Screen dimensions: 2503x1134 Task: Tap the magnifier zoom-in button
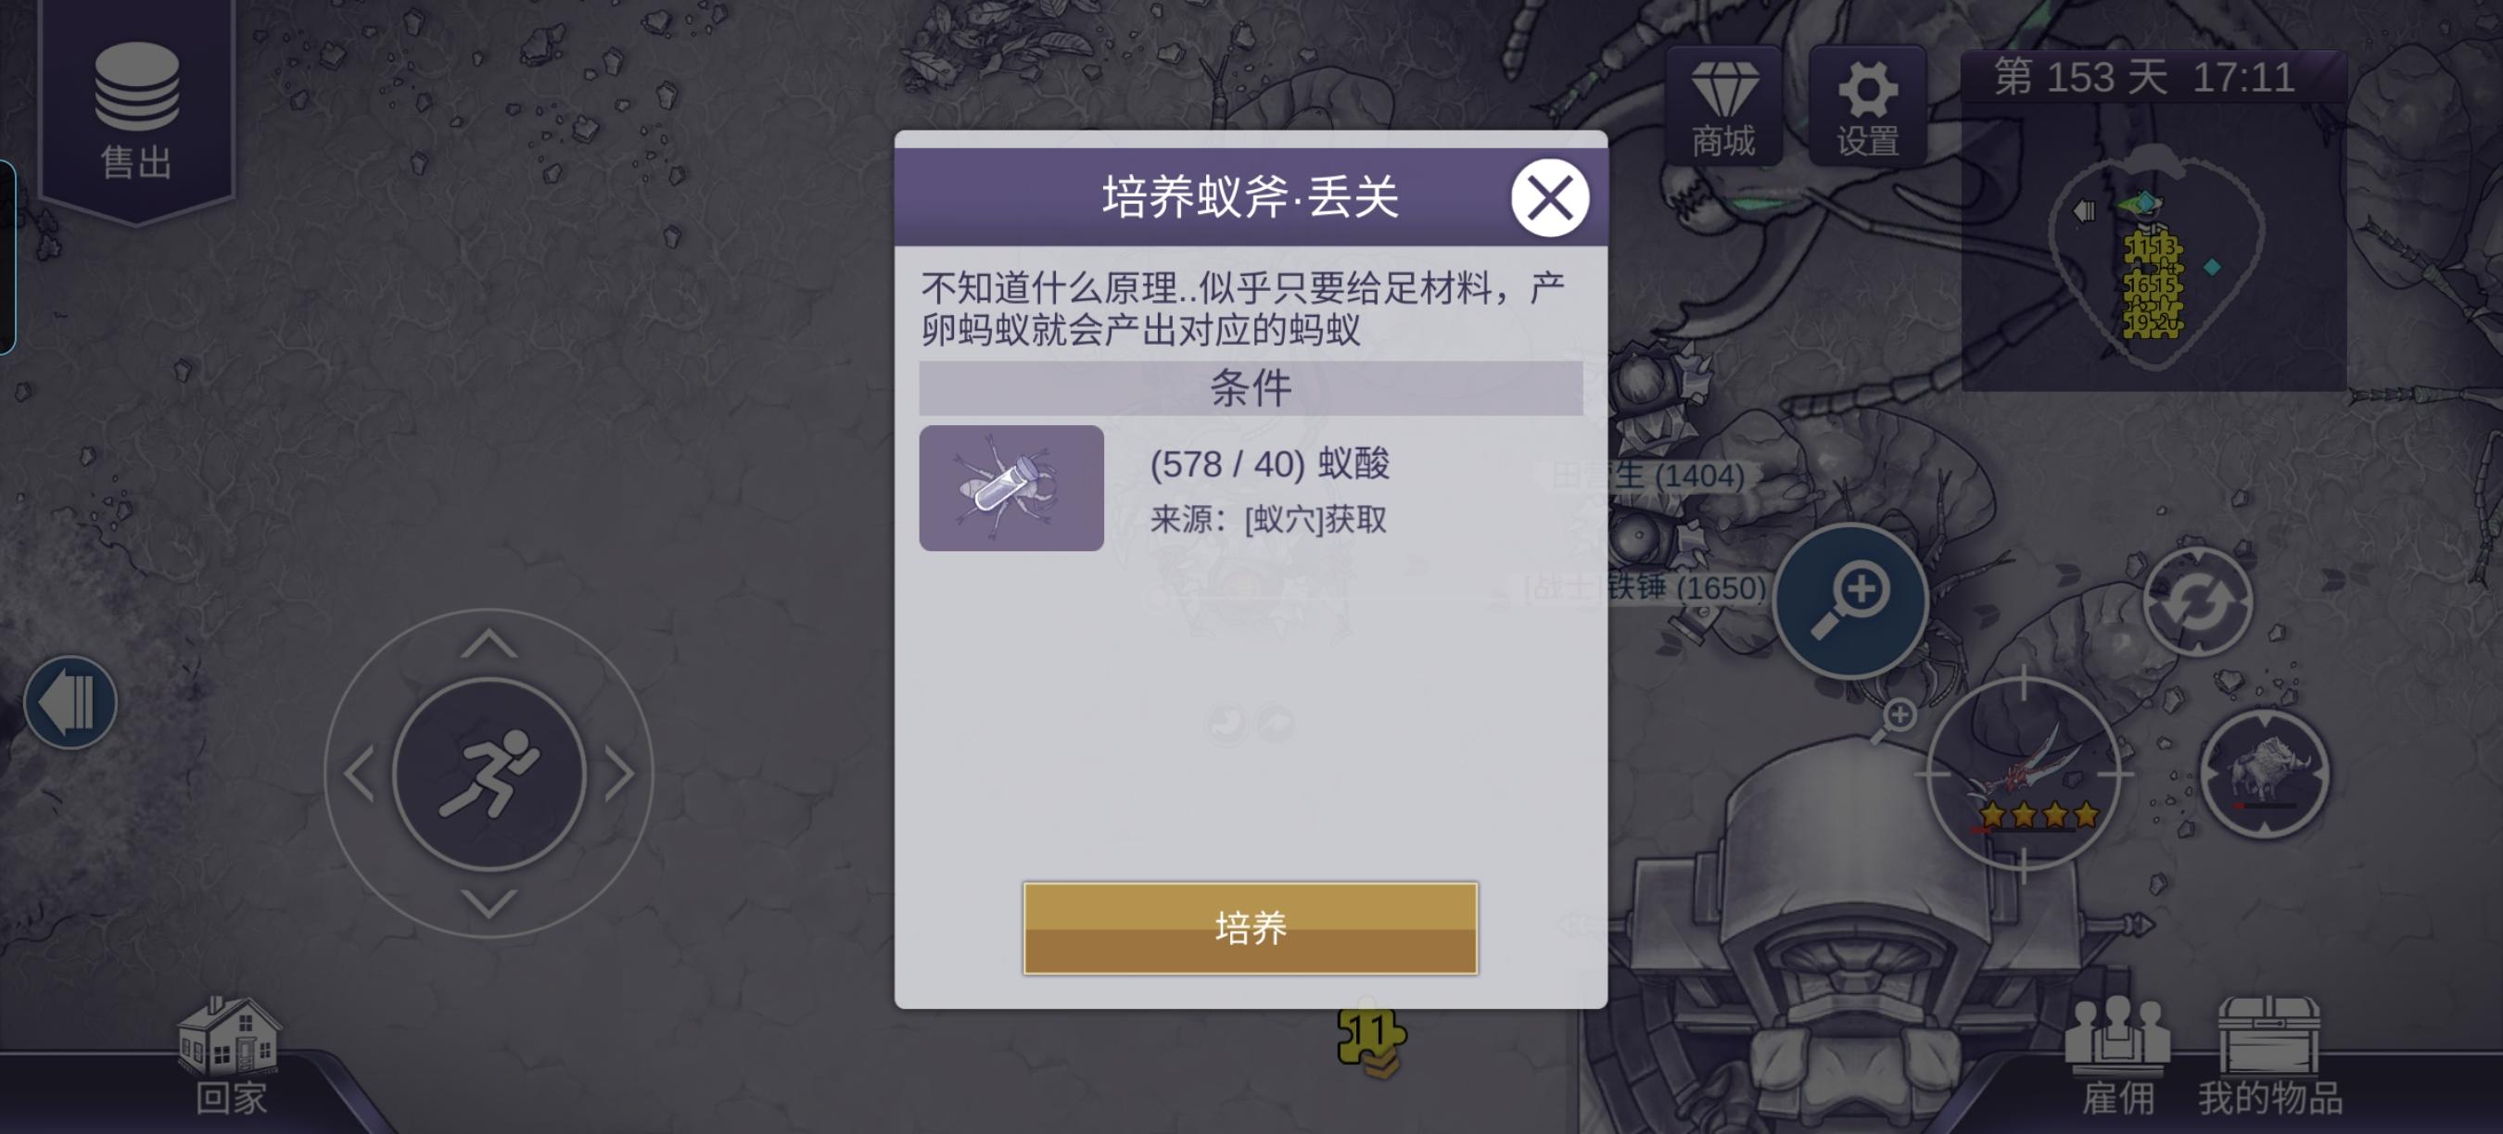1851,601
